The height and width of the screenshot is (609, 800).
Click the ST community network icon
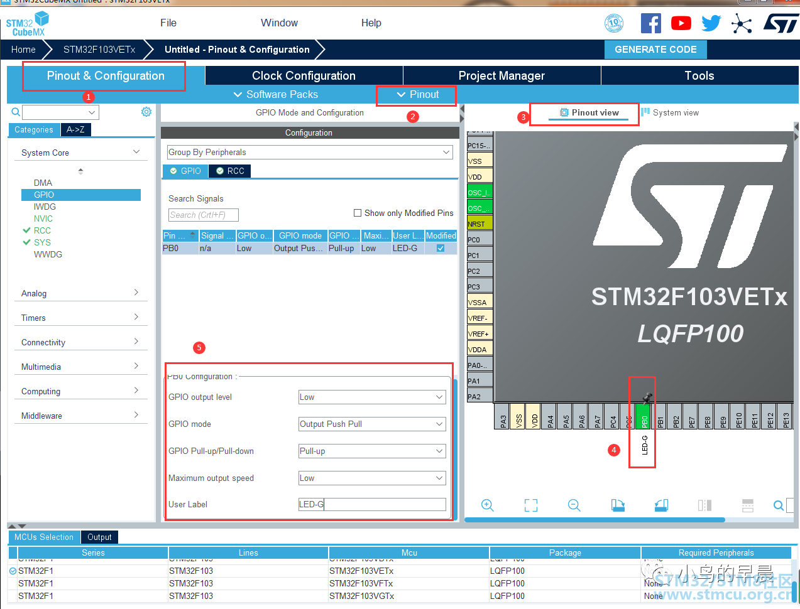click(742, 24)
